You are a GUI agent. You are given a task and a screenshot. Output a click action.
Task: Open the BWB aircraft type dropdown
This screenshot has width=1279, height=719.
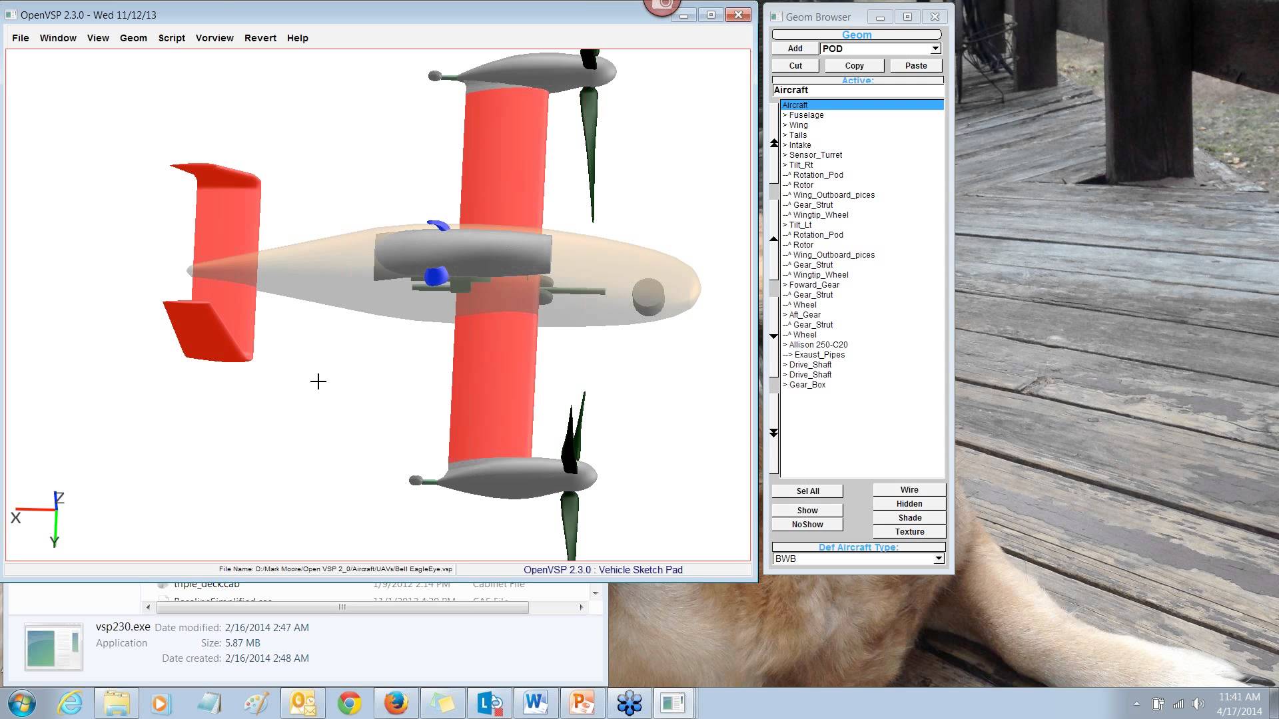938,559
